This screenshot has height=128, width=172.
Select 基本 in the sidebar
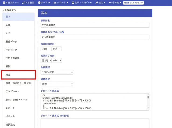[x=18, y=17]
